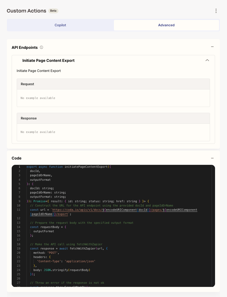Click Request 'No example available' text

[38, 98]
